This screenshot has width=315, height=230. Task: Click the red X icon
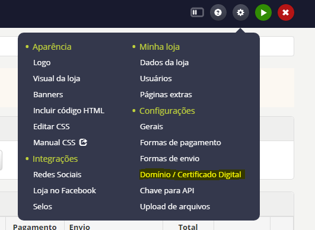click(286, 12)
